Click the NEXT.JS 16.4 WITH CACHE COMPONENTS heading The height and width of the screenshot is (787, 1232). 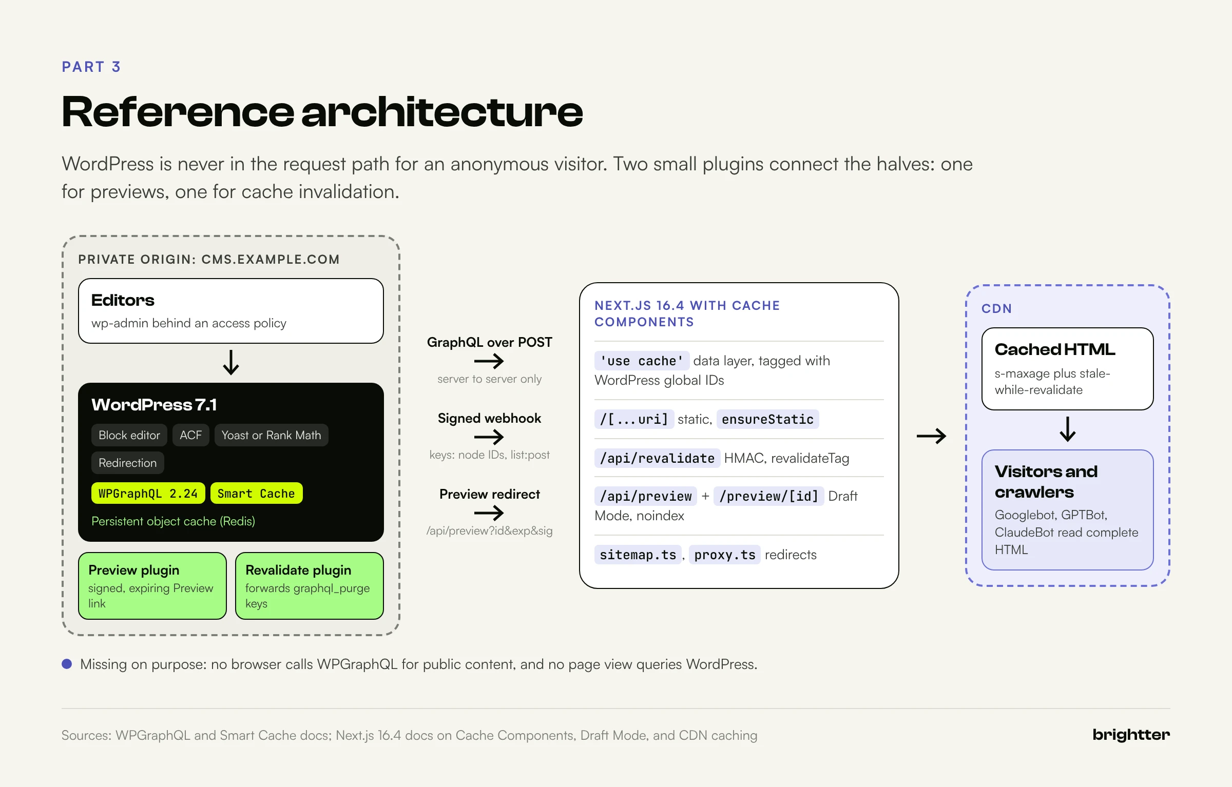pyautogui.click(x=687, y=313)
